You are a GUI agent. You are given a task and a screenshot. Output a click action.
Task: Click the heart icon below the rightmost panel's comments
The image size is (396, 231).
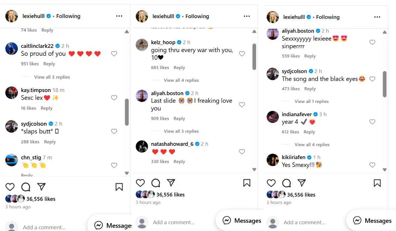tap(271, 183)
